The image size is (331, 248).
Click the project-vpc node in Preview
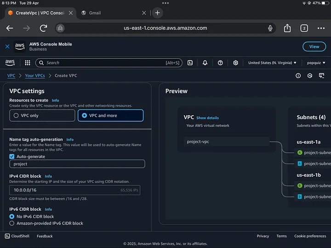227,142
